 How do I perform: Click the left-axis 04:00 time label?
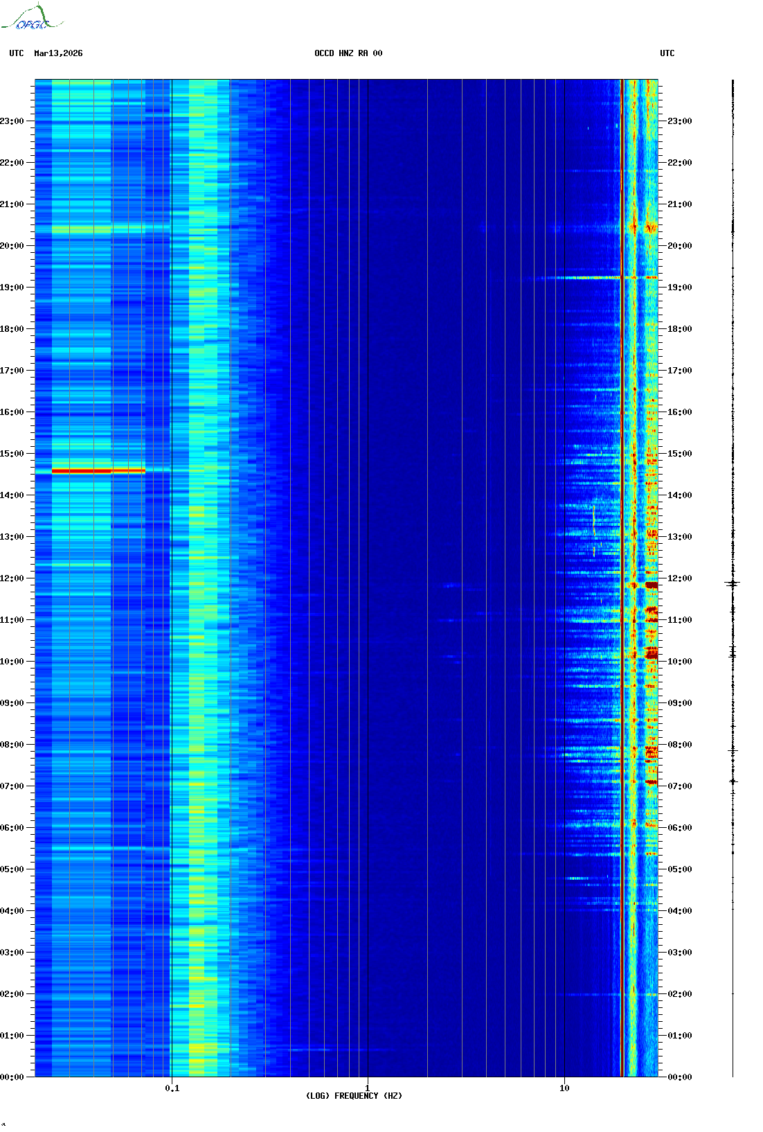coord(12,911)
